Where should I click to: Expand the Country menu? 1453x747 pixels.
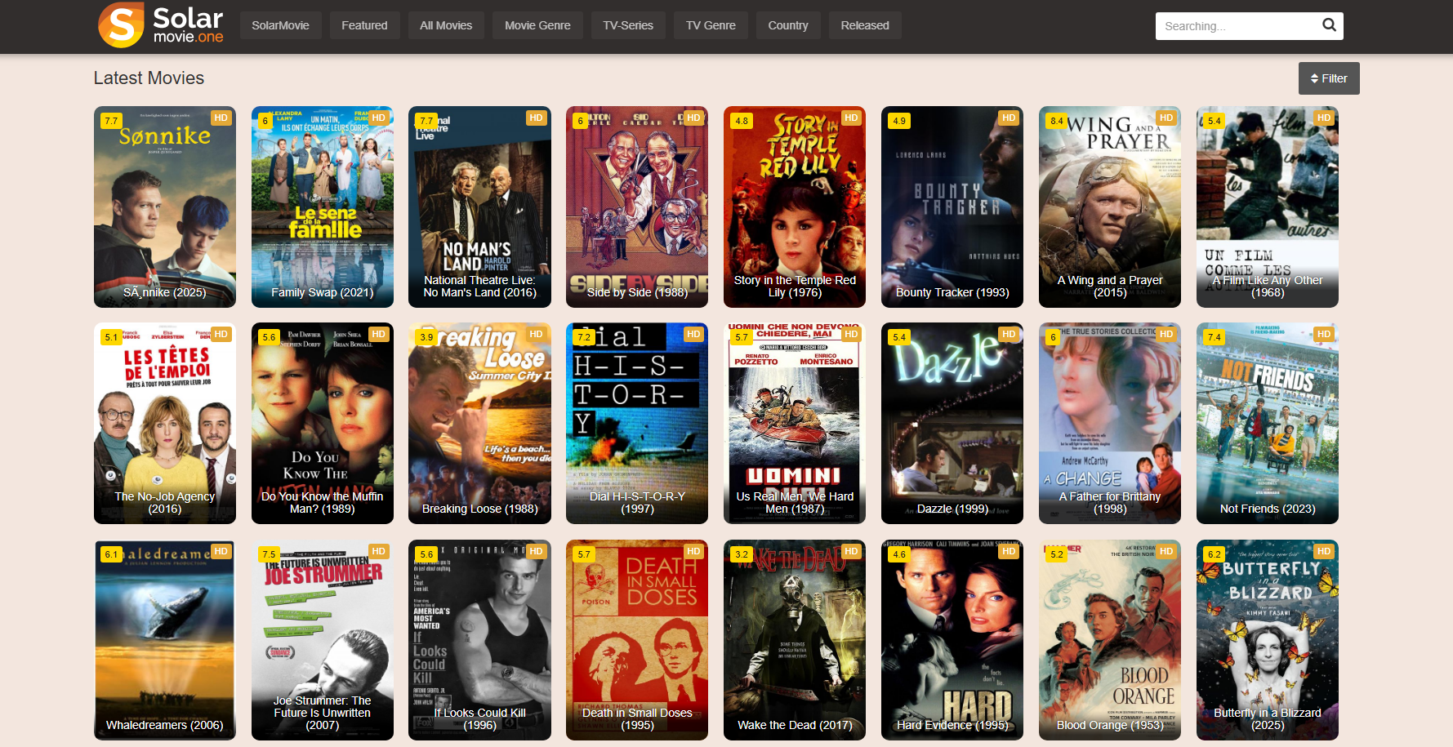[787, 25]
